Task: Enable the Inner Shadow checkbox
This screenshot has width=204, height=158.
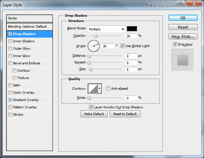Action: 10,41
